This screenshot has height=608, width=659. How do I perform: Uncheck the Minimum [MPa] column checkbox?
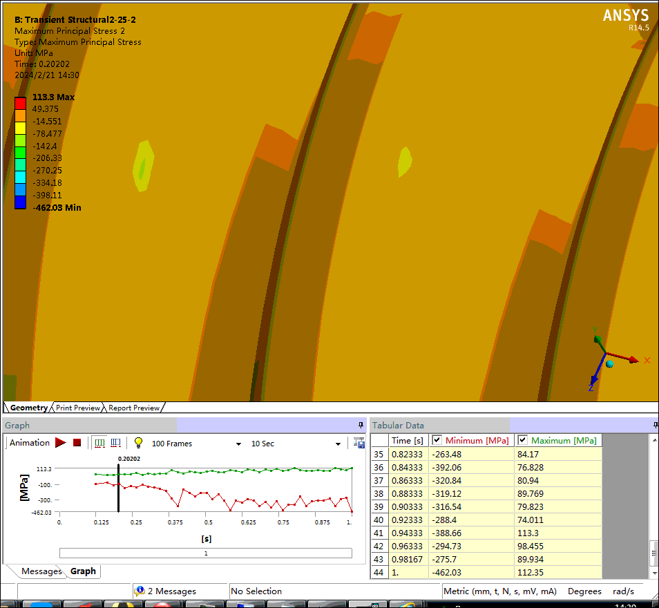[x=437, y=440]
